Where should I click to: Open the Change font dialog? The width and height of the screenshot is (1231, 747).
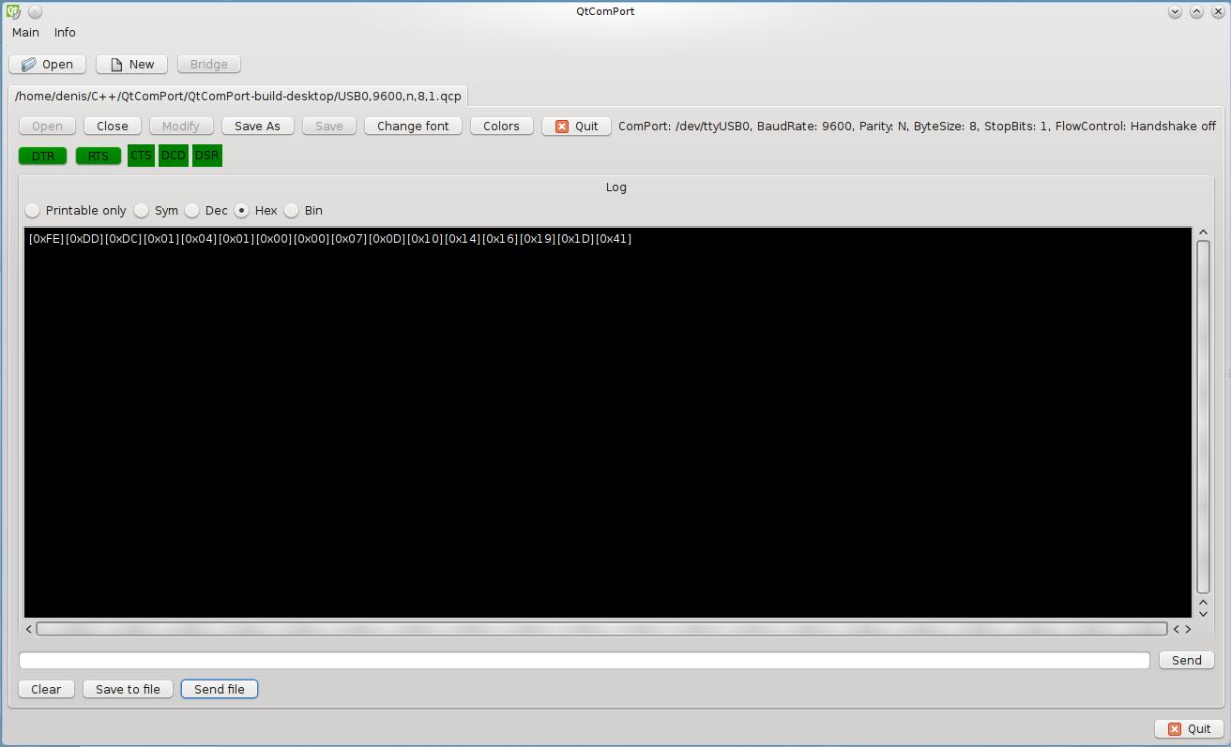(413, 126)
